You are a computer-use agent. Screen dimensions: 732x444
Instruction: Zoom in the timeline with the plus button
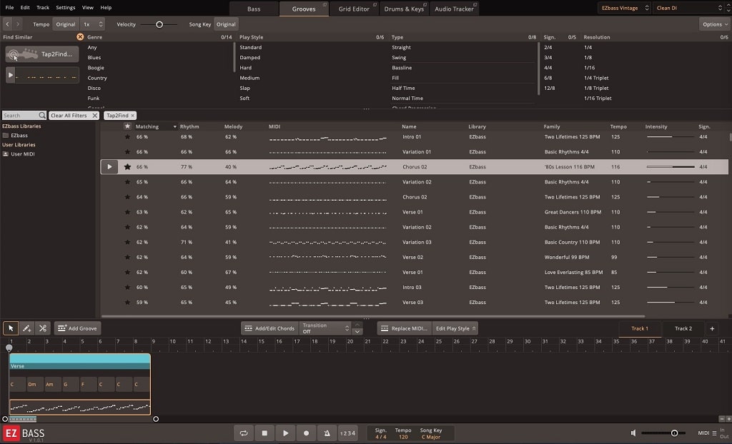click(728, 419)
